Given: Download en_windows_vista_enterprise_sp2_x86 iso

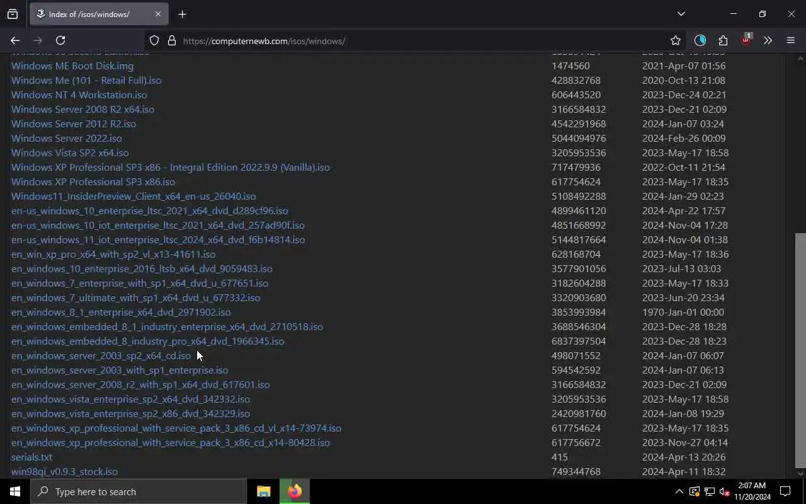Looking at the screenshot, I should tap(130, 413).
